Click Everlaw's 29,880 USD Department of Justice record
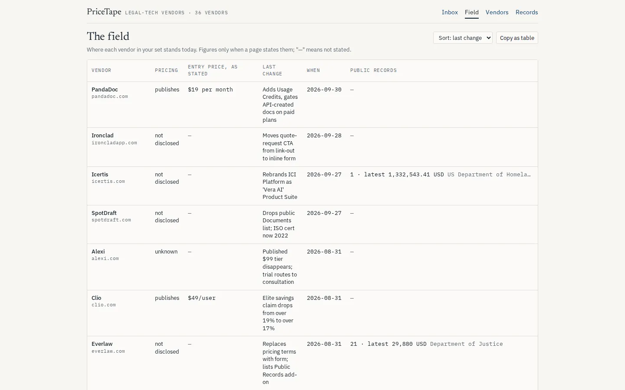The height and width of the screenshot is (390, 625). [427, 344]
